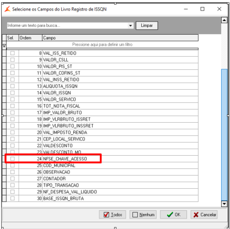Click the Cancelar button with red X
The height and width of the screenshot is (229, 230).
click(204, 215)
